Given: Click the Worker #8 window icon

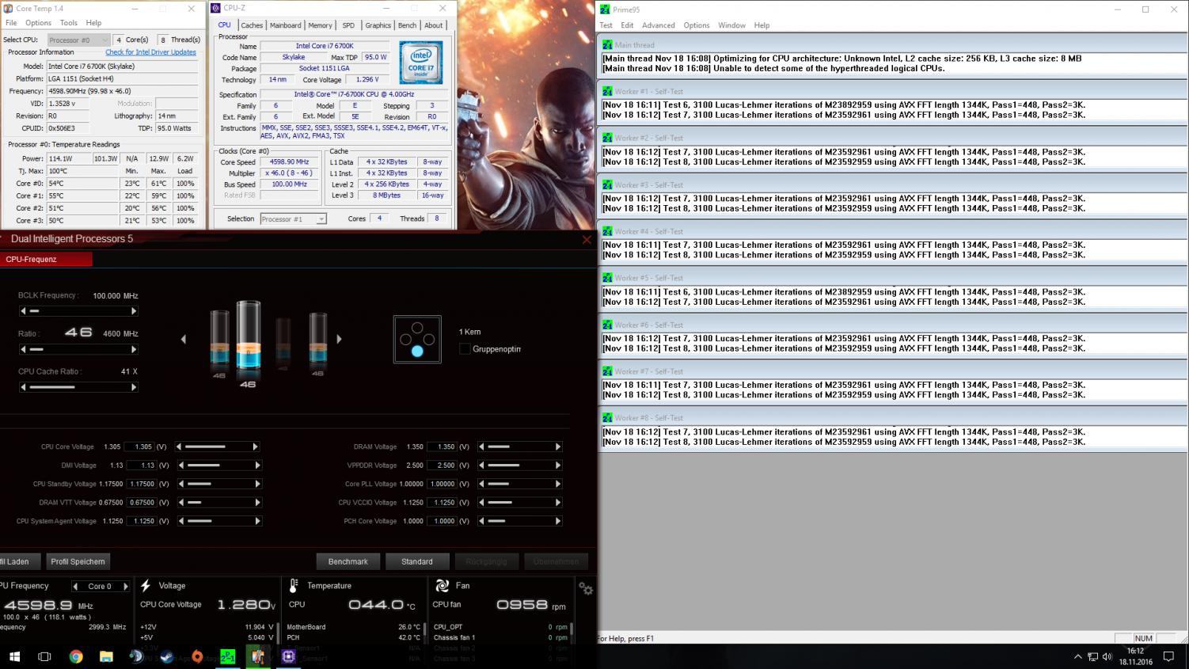Looking at the screenshot, I should click(x=607, y=417).
